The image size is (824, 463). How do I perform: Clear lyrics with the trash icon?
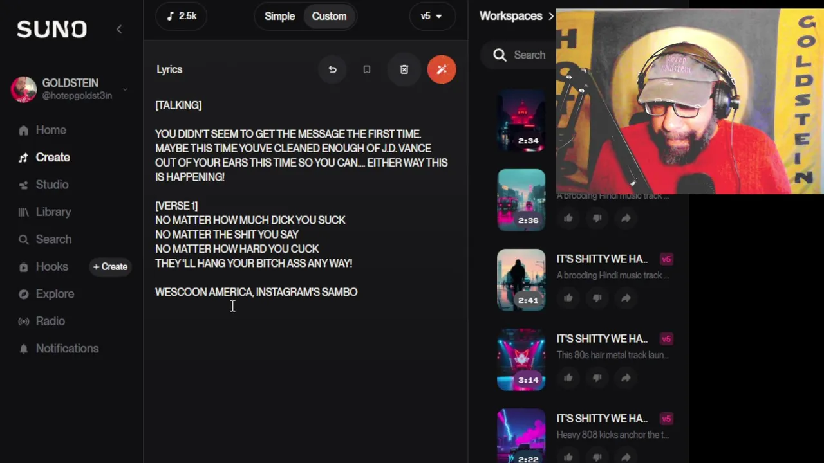pyautogui.click(x=404, y=69)
